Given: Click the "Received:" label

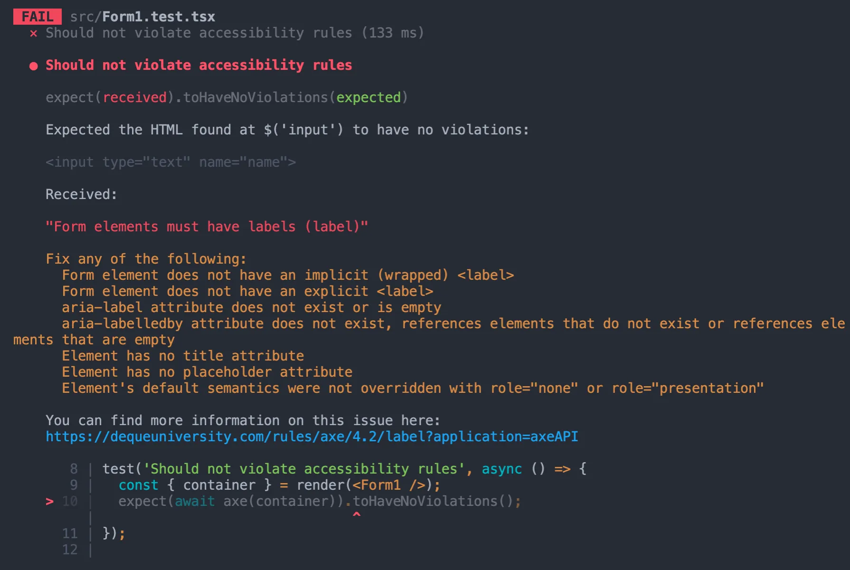Looking at the screenshot, I should click(81, 194).
